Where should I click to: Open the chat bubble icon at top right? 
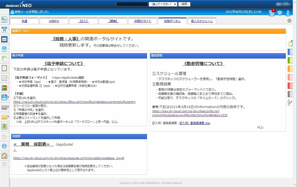point(279,13)
